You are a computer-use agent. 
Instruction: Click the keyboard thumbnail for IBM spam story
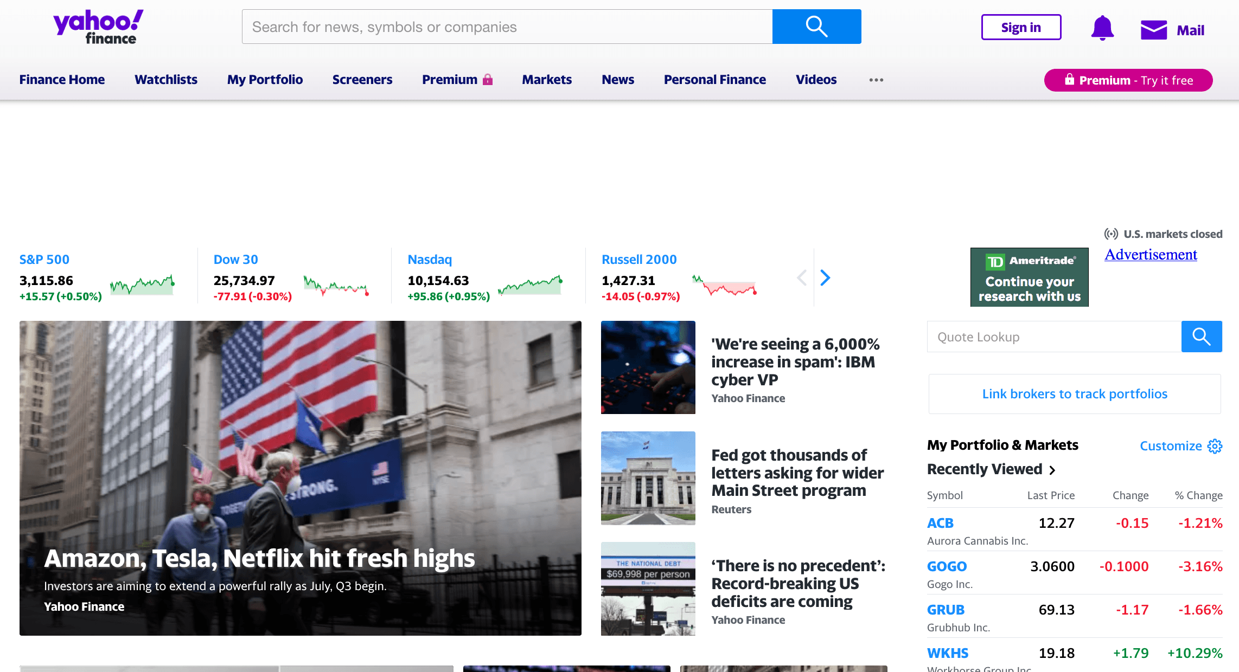click(648, 367)
